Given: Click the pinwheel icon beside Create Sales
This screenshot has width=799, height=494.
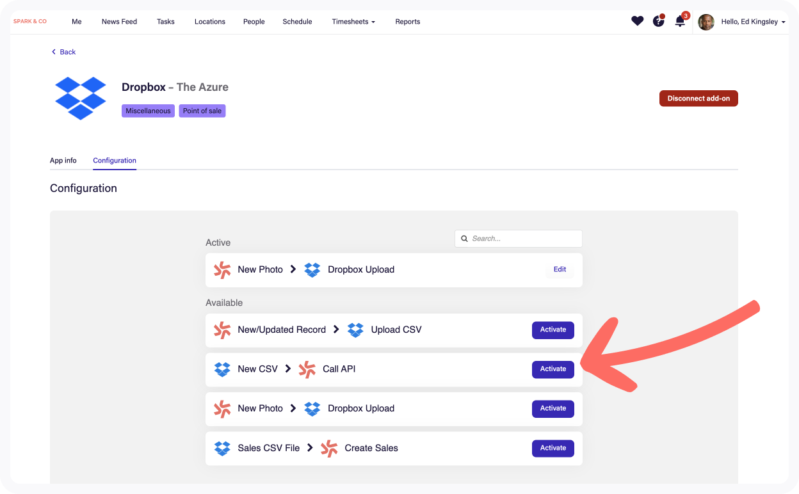Looking at the screenshot, I should pyautogui.click(x=329, y=449).
